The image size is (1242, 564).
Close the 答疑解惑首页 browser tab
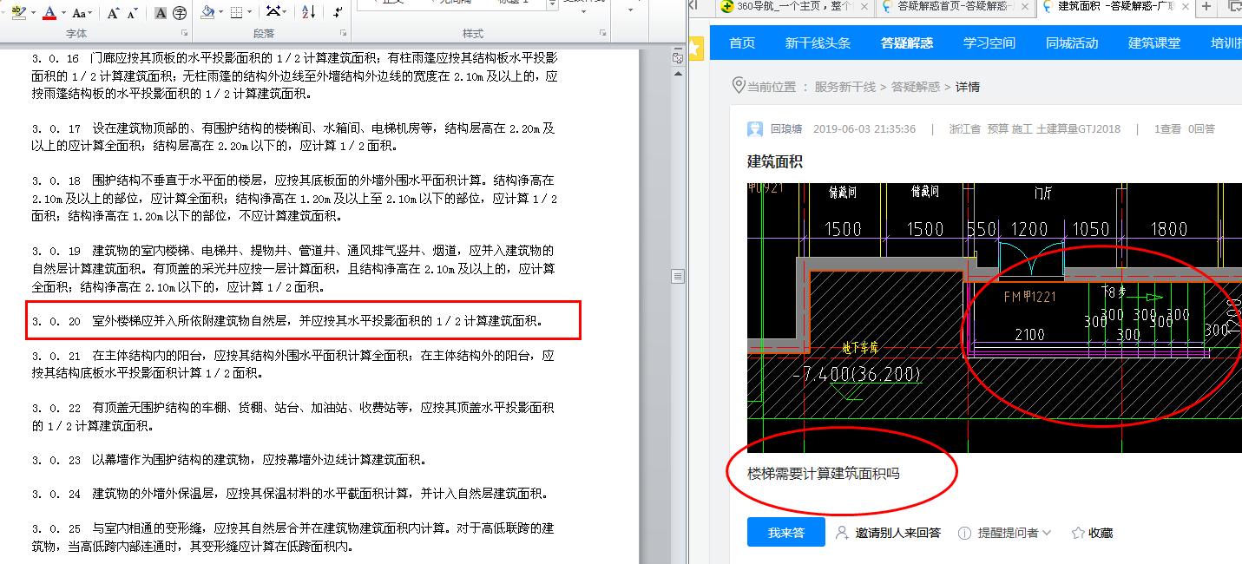[x=1024, y=7]
